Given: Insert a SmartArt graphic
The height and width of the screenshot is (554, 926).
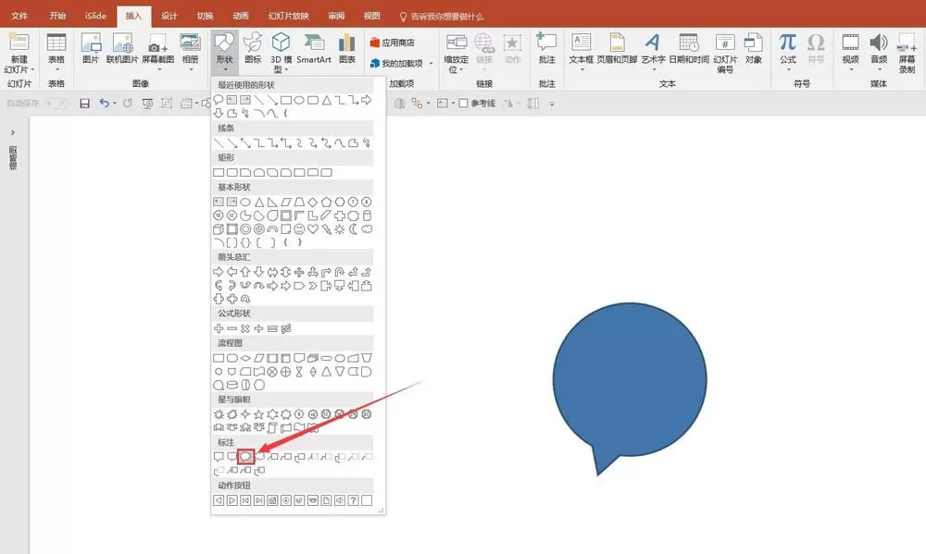Looking at the screenshot, I should point(314,49).
